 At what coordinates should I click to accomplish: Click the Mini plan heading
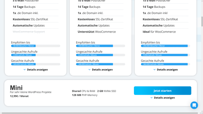tap(16, 88)
